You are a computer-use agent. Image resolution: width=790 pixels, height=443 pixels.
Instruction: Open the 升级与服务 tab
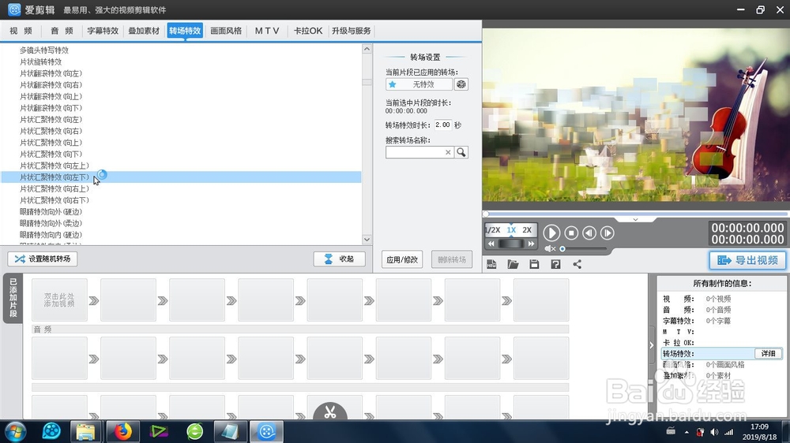click(x=352, y=31)
